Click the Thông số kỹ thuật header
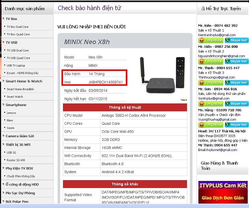This screenshot has width=249, height=208. (x=125, y=107)
